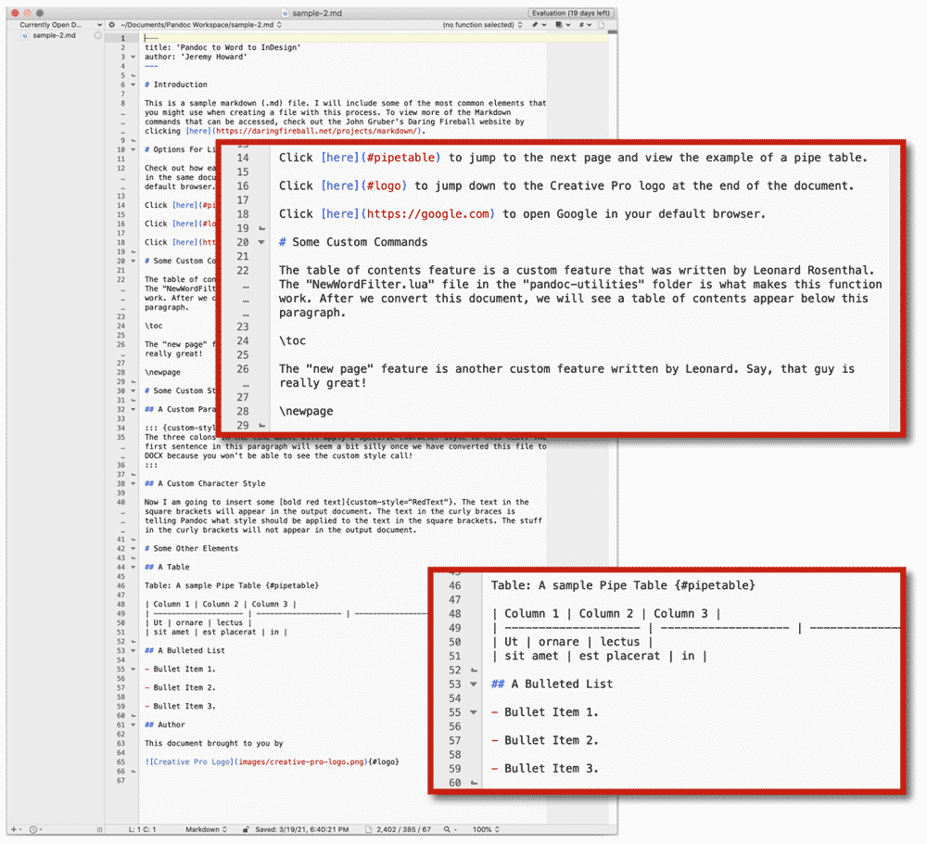This screenshot has height=844, width=927.
Task: Collapse the fold triangle at line 53 in lower inset
Action: coord(473,684)
